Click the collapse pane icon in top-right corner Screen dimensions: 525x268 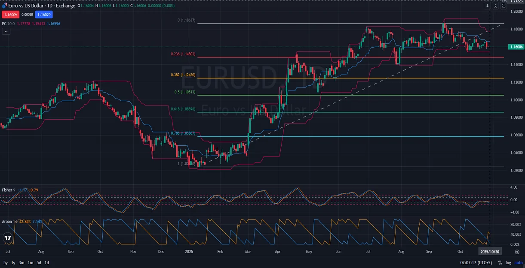click(496, 6)
